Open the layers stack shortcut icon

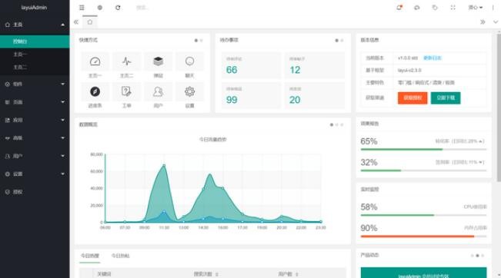[x=159, y=61]
